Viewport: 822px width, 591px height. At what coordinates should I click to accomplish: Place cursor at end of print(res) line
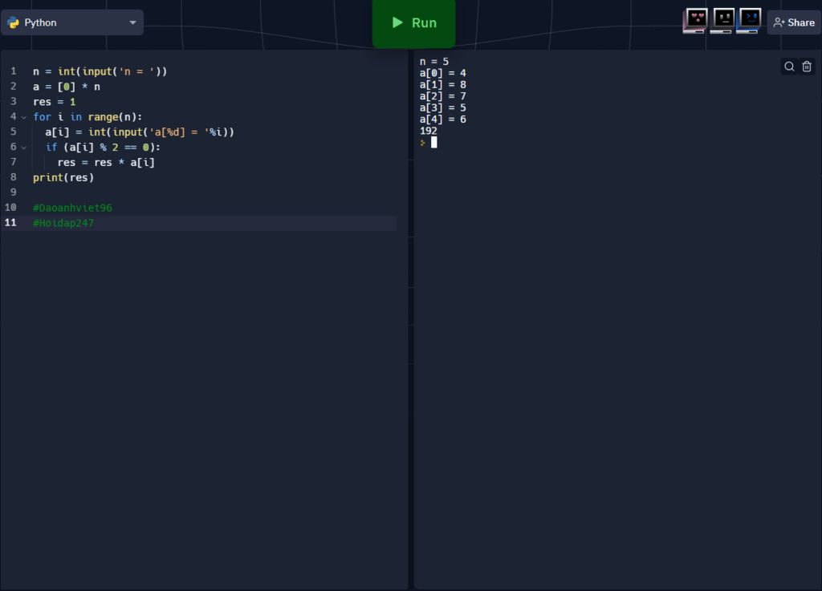pyautogui.click(x=95, y=177)
